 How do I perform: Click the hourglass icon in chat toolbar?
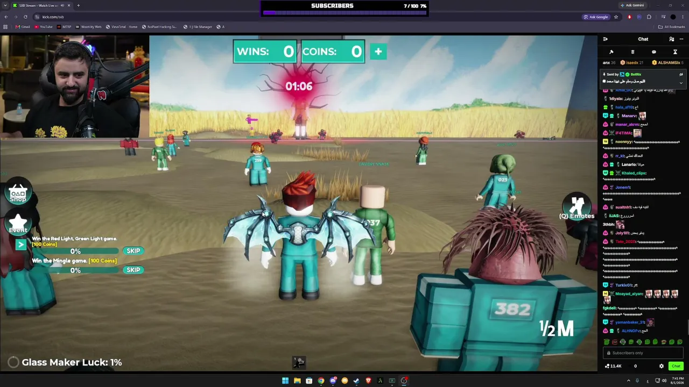pos(675,52)
